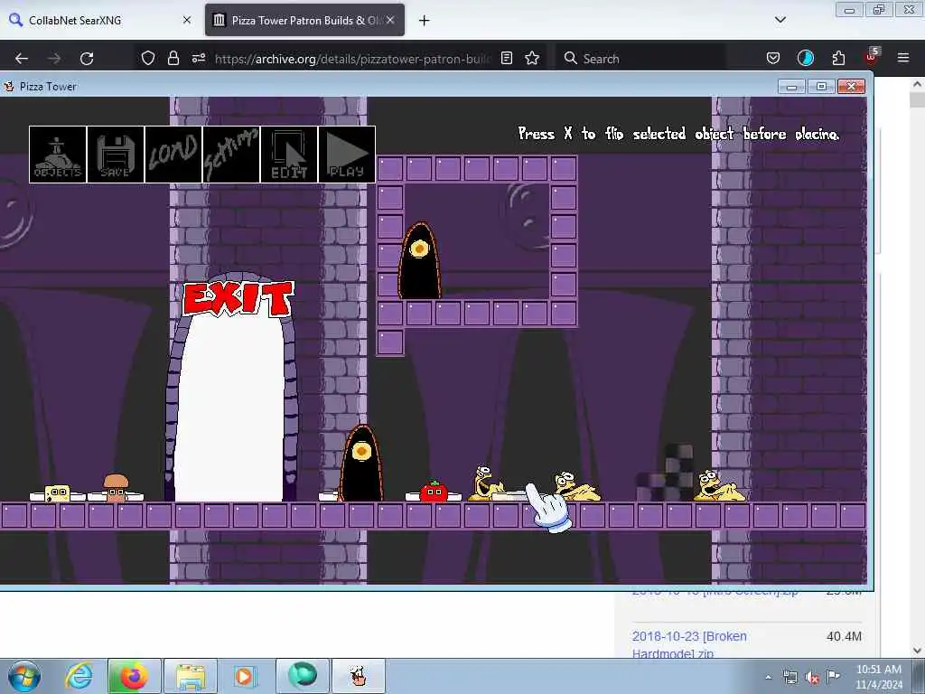Select the cheese block toppin object

(57, 493)
